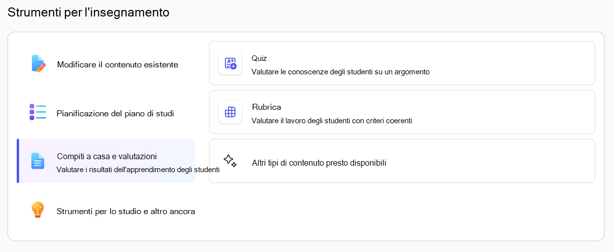Click the Rubrica grid table icon
Screen dimensions: 613x252
click(x=230, y=112)
